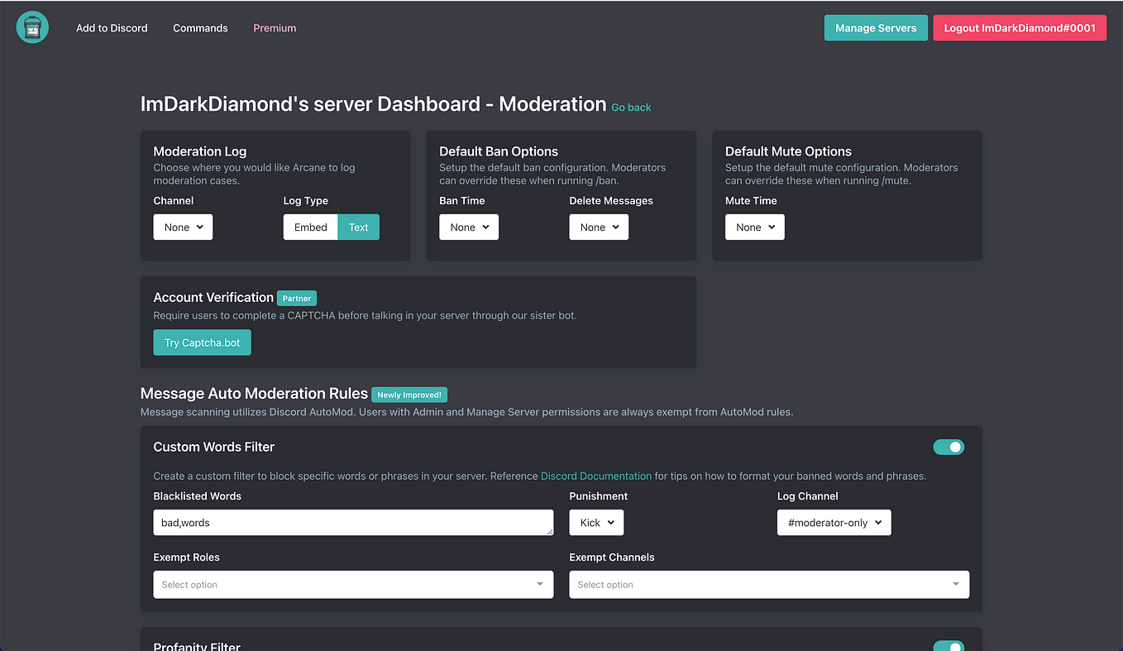The width and height of the screenshot is (1123, 651).
Task: Click the Newly Improved! badge
Action: point(409,395)
